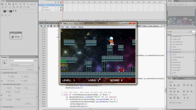Select the Selection arrow tool
The height and width of the screenshot is (110, 196).
click(x=2, y=4)
